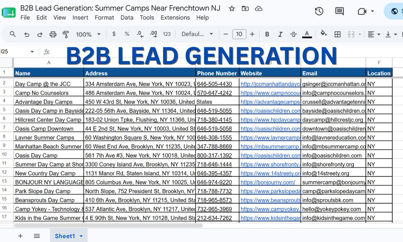Toggle italic formatting
Screen dimensions: 403x242
(x=280, y=34)
